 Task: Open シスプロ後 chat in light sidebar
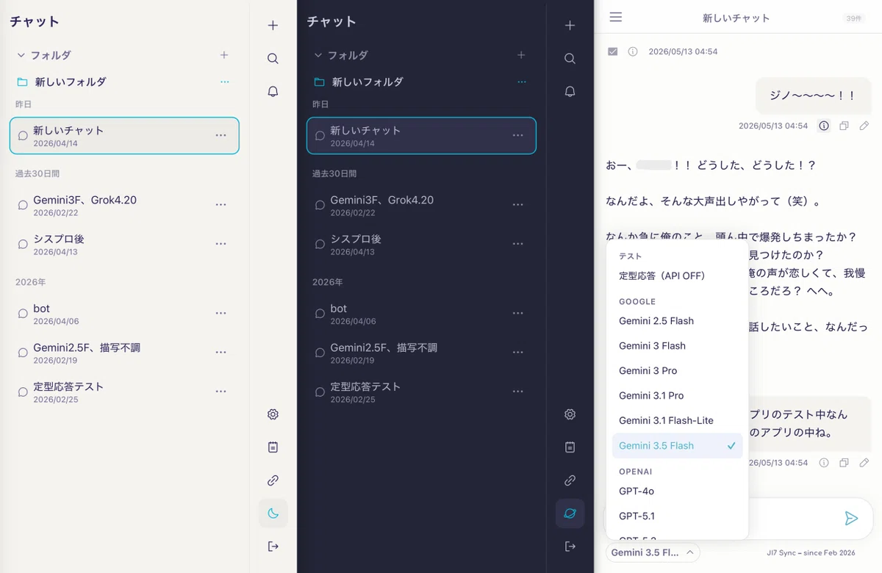coord(124,245)
